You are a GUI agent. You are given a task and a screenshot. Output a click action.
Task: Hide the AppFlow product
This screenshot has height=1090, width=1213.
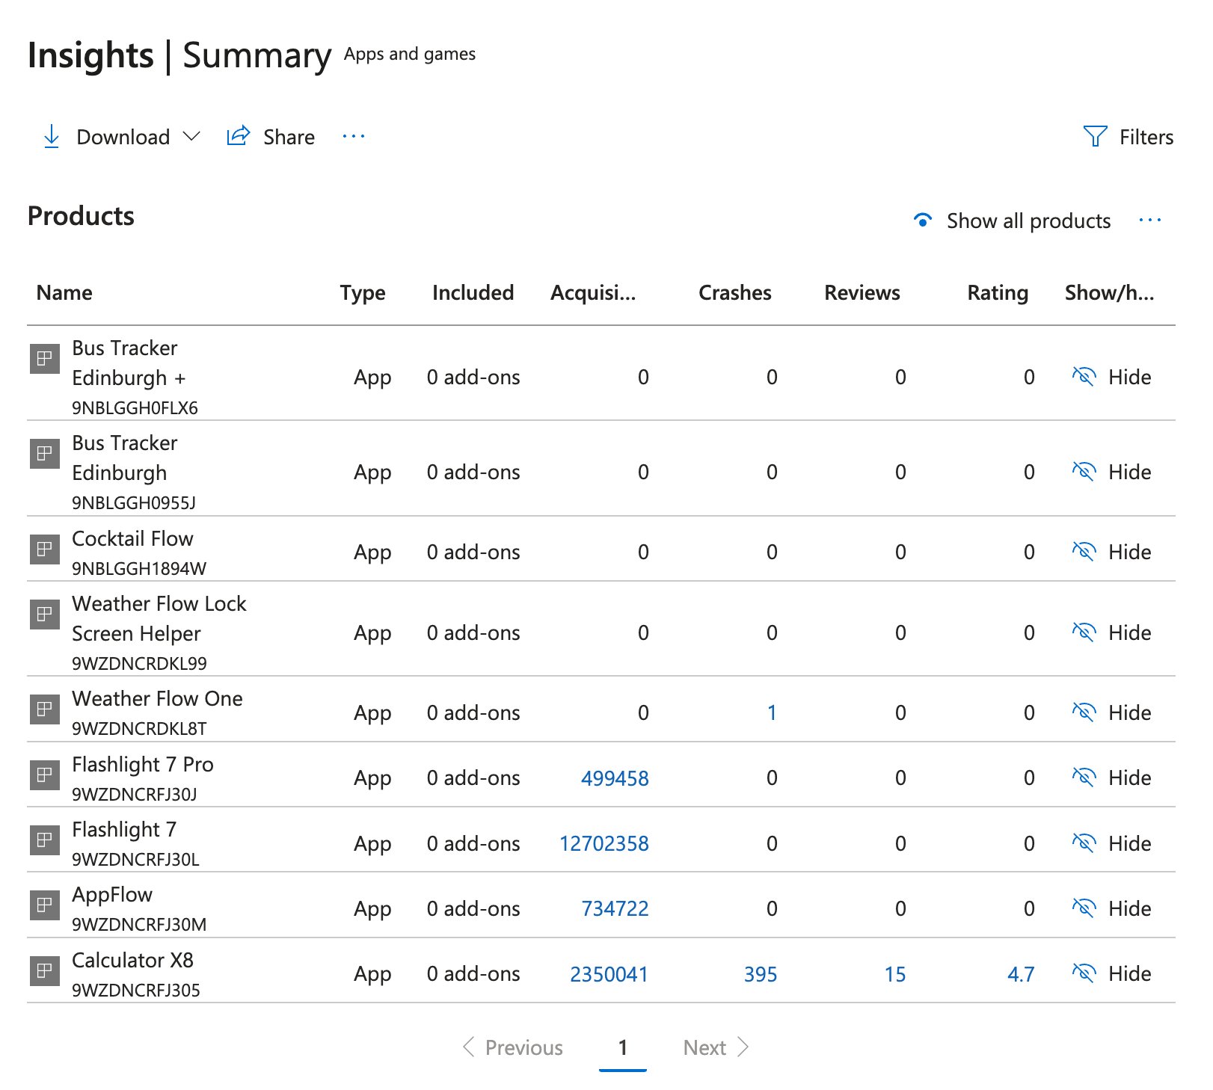click(x=1111, y=908)
